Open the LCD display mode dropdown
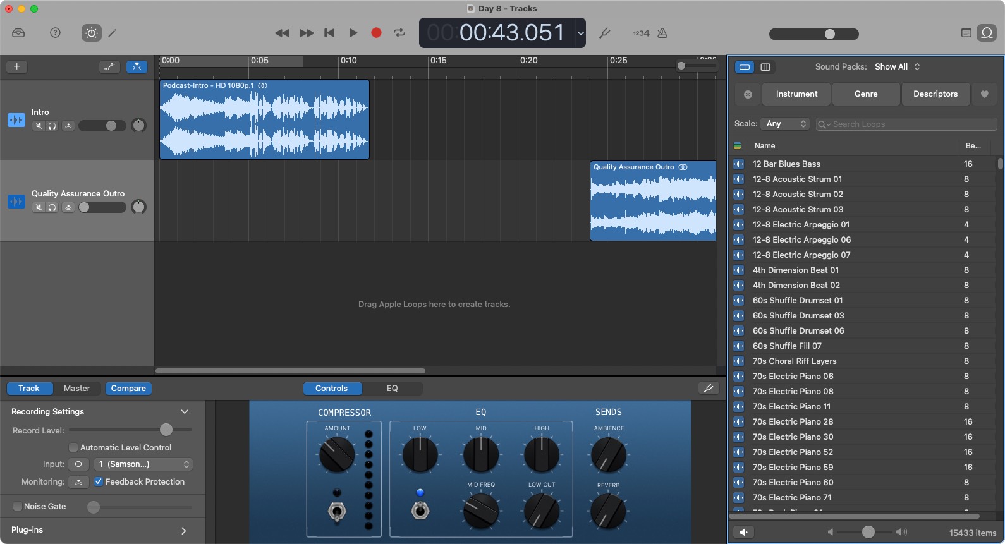Image resolution: width=1005 pixels, height=544 pixels. 580,33
